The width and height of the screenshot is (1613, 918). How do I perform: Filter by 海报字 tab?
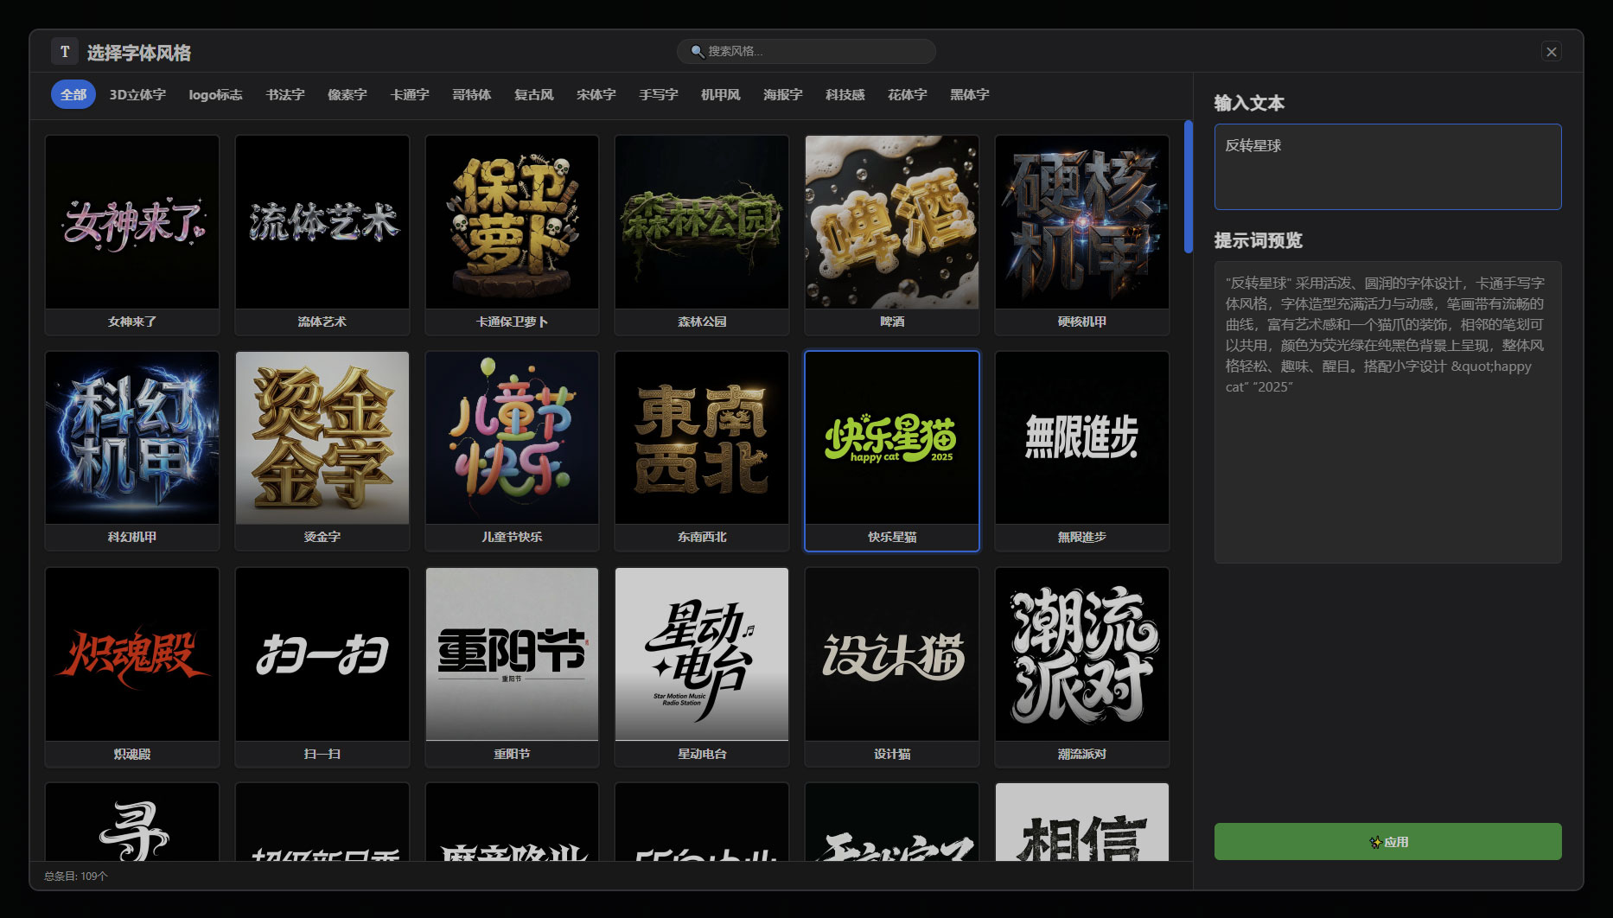click(x=783, y=95)
